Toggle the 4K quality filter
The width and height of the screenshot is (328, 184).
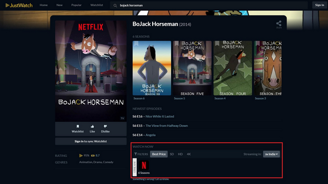pyautogui.click(x=189, y=154)
